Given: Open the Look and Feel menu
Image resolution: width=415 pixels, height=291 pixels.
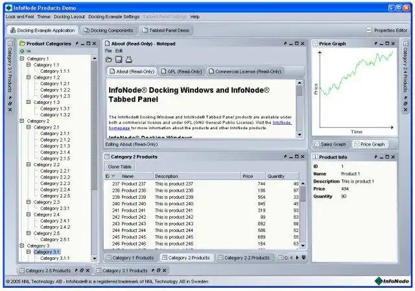Looking at the screenshot, I should pos(20,17).
